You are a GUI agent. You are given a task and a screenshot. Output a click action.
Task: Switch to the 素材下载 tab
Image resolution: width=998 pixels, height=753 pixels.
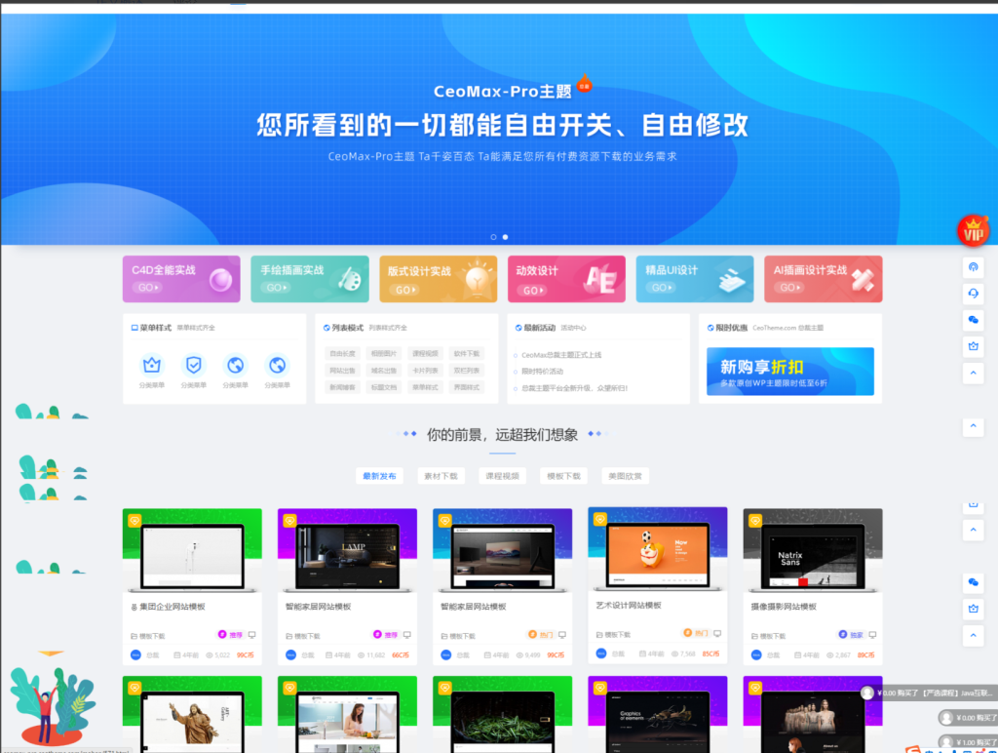pos(441,475)
